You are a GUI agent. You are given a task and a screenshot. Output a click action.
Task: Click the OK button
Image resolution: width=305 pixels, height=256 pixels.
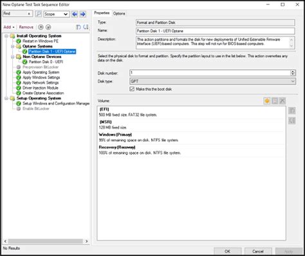[228, 252]
